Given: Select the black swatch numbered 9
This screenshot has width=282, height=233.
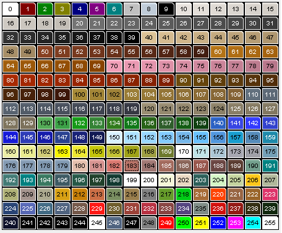Looking at the screenshot, I should [x=166, y=9].
